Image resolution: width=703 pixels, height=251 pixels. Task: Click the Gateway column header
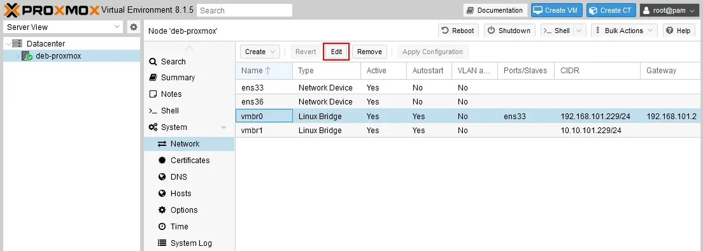click(x=671, y=71)
